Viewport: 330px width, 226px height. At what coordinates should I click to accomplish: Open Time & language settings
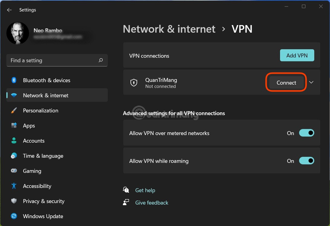57,156
